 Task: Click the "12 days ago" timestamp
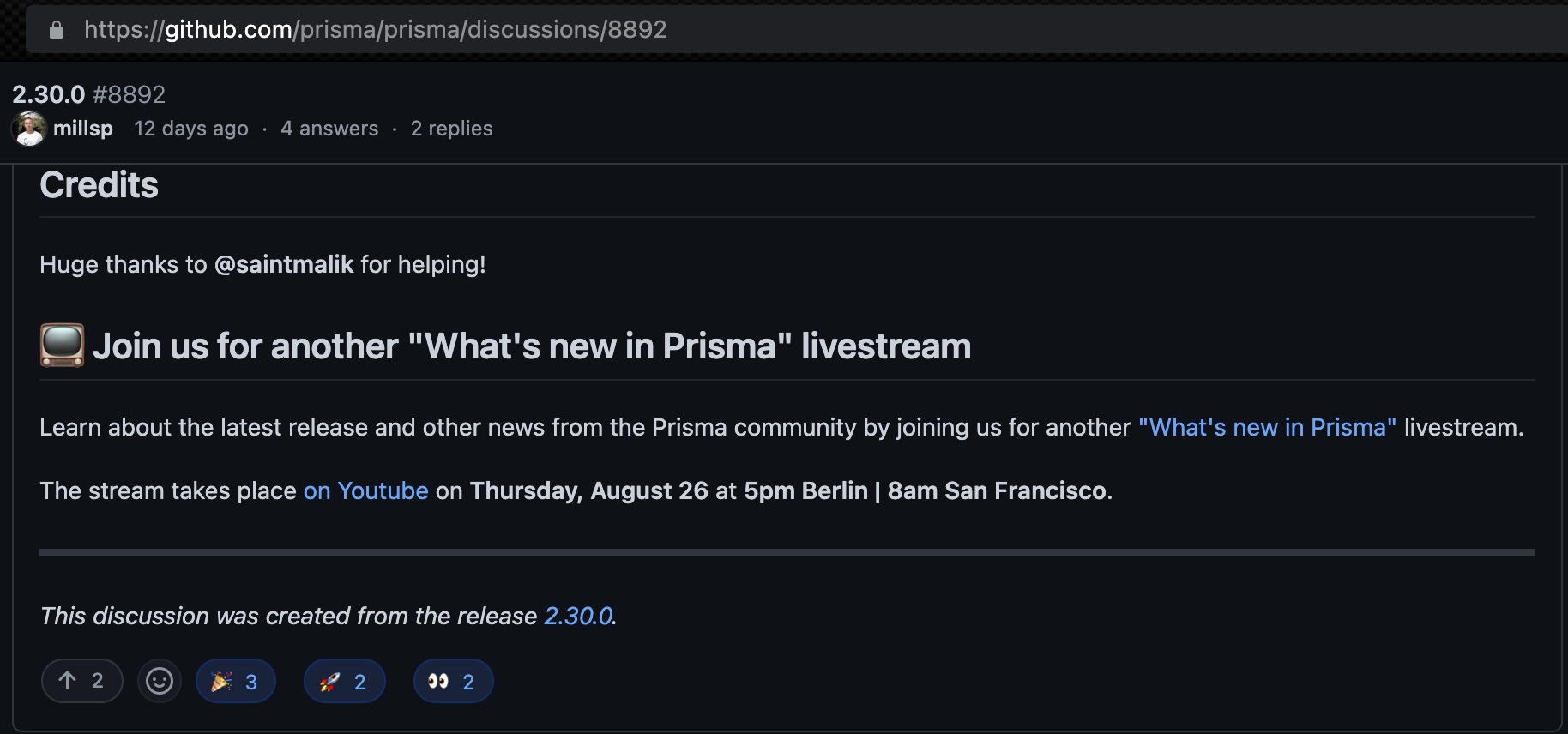coord(191,129)
